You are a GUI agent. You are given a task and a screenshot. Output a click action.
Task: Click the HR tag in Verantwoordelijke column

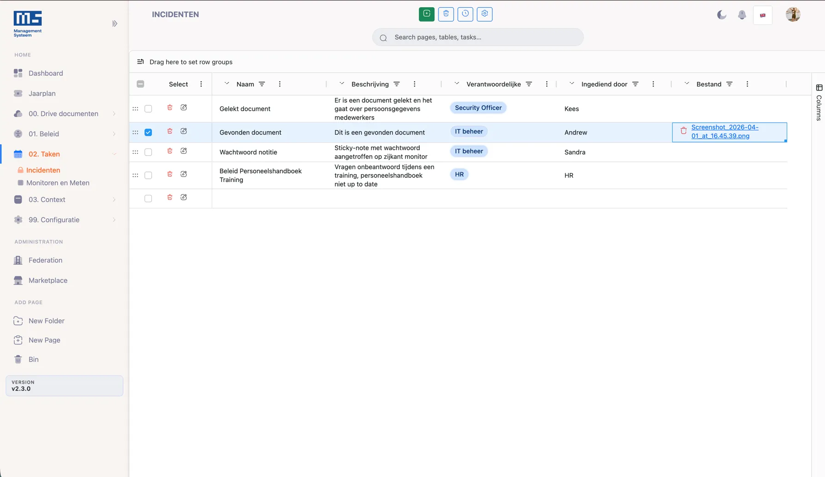coord(459,175)
